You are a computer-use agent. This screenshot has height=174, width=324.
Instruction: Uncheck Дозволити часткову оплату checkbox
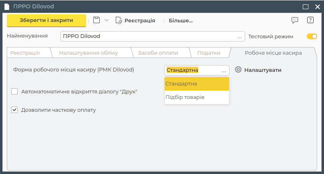click(14, 110)
